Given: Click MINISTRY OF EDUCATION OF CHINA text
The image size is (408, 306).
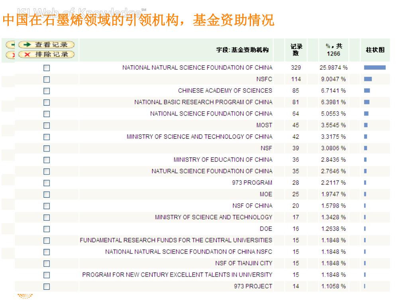Looking at the screenshot, I should coord(223,159).
